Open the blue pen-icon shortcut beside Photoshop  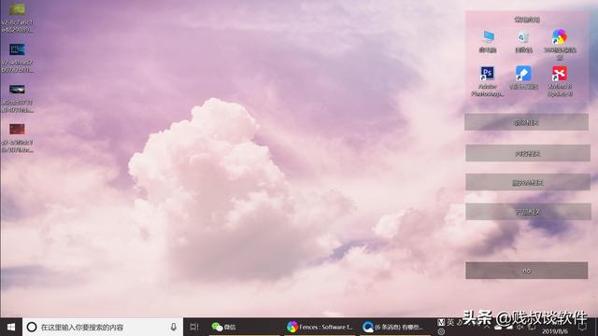[523, 77]
